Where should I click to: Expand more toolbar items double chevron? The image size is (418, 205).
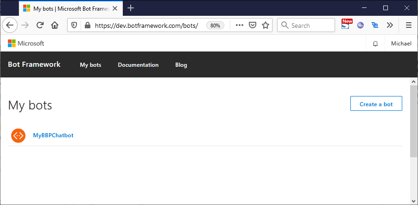tap(390, 26)
